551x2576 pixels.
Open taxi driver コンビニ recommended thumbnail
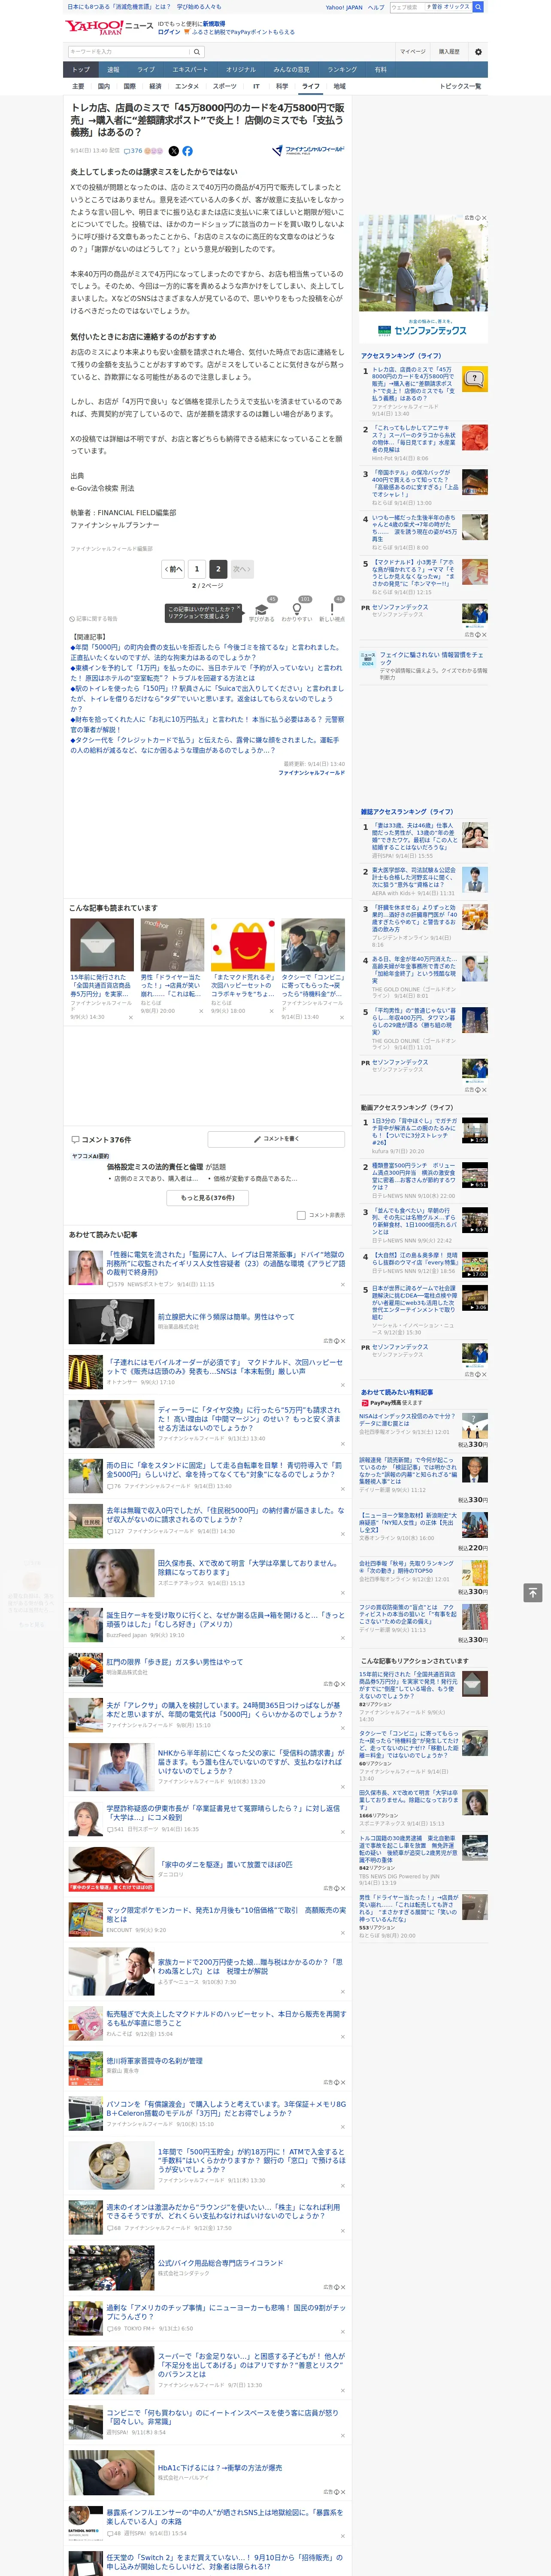(313, 944)
